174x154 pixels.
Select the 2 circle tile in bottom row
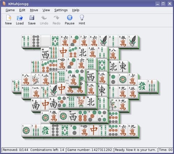[x=74, y=130]
